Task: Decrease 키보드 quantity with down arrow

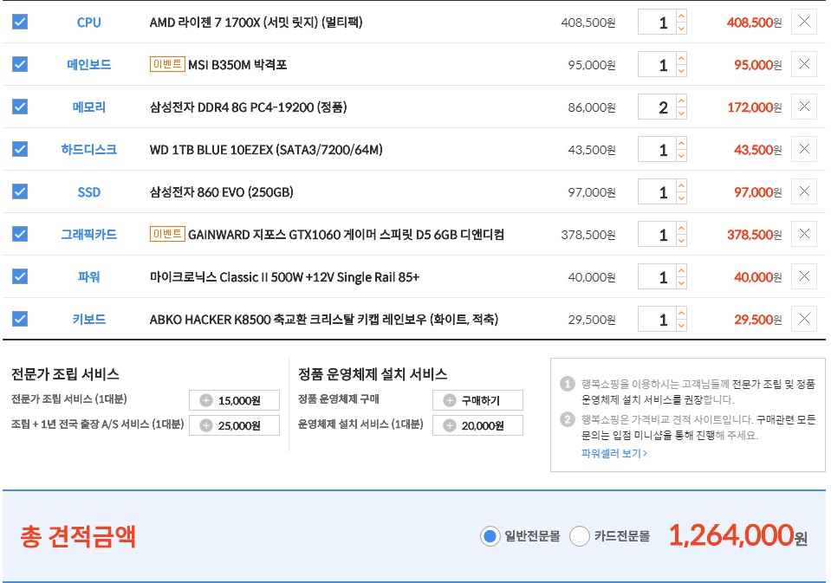Action: [x=682, y=325]
